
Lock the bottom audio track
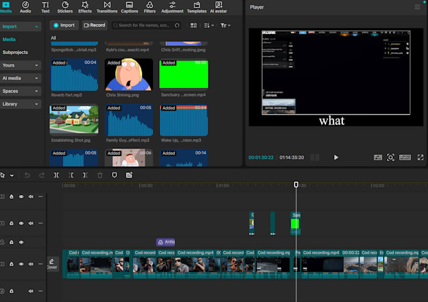click(11, 291)
